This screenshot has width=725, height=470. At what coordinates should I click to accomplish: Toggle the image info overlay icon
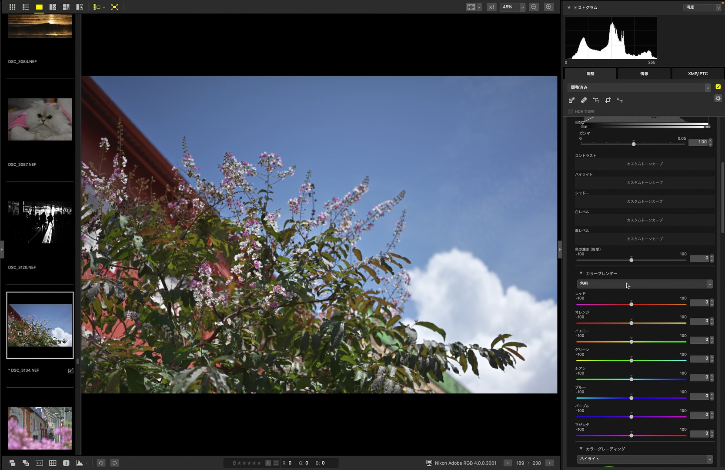66,463
